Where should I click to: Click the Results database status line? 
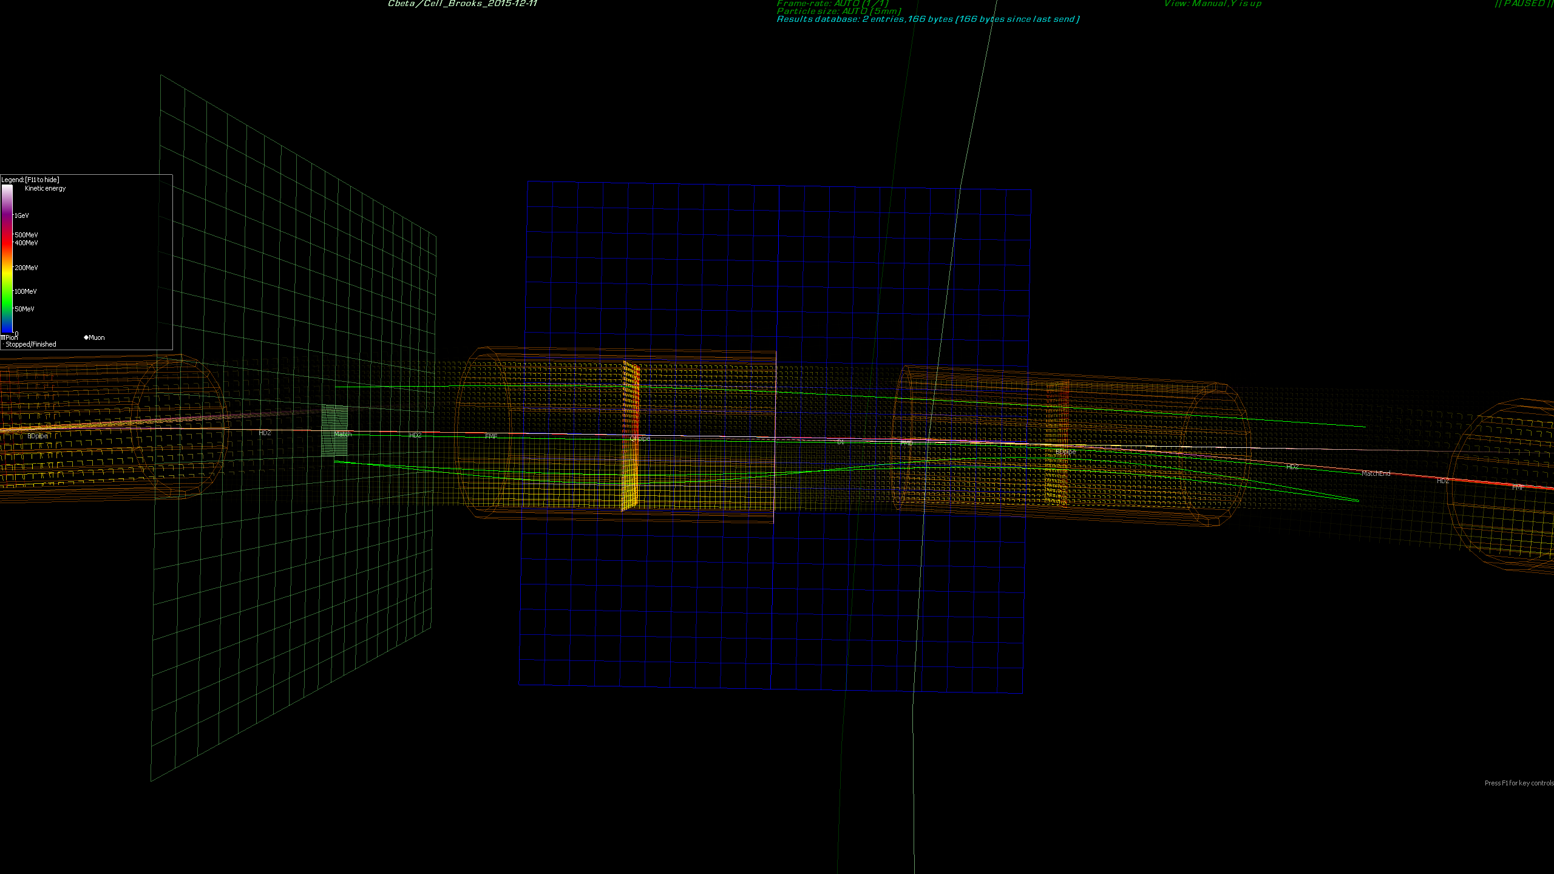[928, 19]
